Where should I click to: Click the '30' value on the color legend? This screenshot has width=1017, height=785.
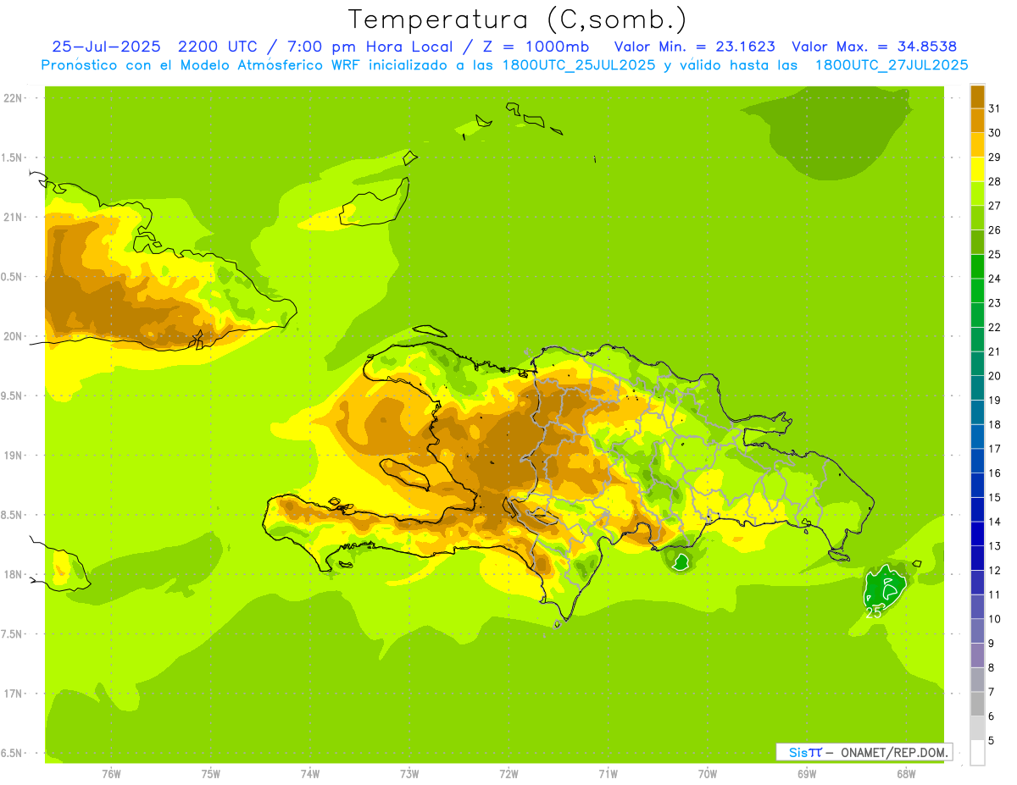click(x=995, y=133)
